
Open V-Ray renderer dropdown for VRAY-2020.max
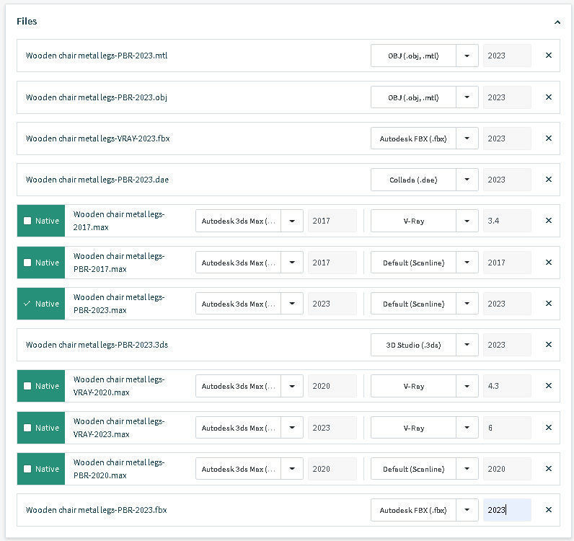467,386
